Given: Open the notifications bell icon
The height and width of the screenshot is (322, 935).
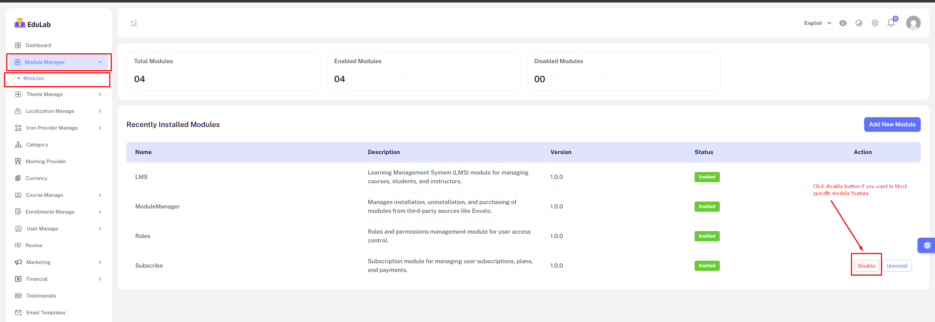Looking at the screenshot, I should (x=891, y=23).
